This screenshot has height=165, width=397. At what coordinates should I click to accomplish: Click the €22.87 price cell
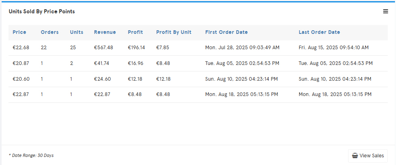pyautogui.click(x=21, y=94)
